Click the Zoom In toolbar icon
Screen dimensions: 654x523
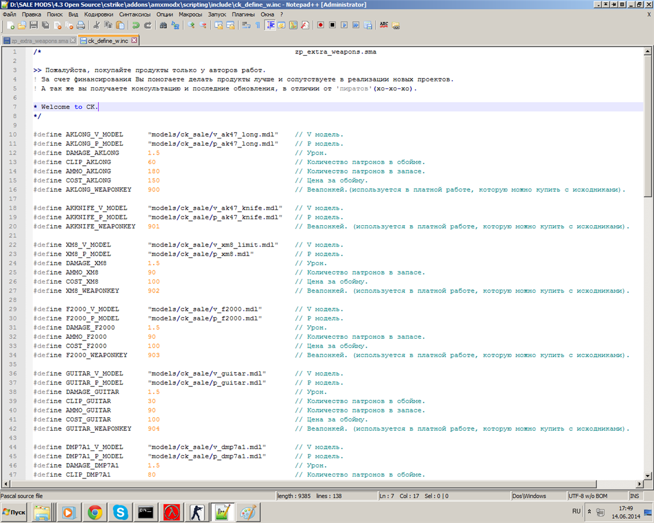pyautogui.click(x=191, y=26)
